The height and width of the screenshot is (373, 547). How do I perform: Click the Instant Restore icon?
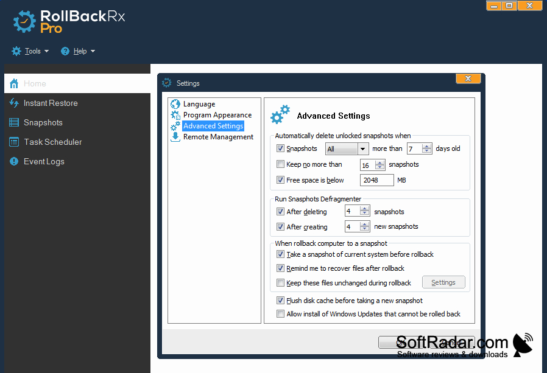(14, 103)
